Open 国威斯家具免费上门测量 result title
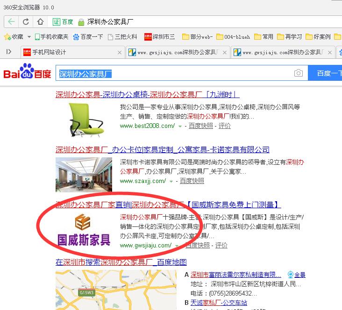Image resolution: width=342 pixels, height=310 pixels. [168, 204]
